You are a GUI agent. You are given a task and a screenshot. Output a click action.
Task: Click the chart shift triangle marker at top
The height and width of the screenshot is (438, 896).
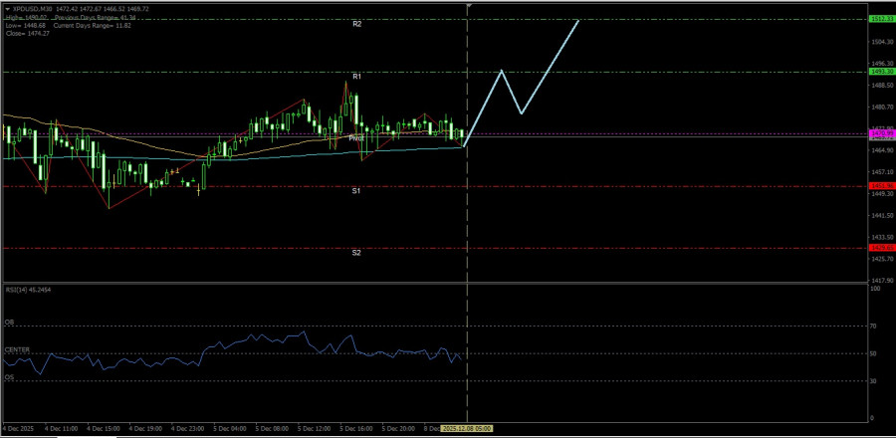pos(469,6)
